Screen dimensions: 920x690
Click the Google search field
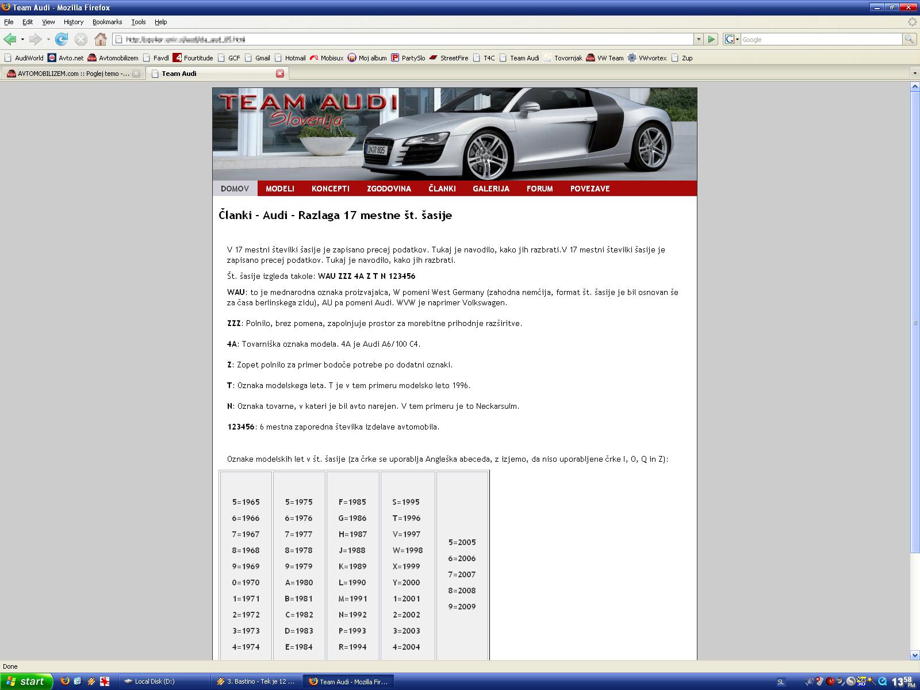821,39
